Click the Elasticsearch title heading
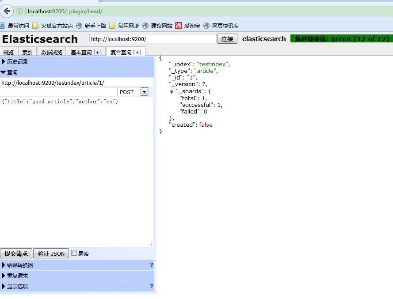This screenshot has height=299, width=393. pyautogui.click(x=40, y=39)
